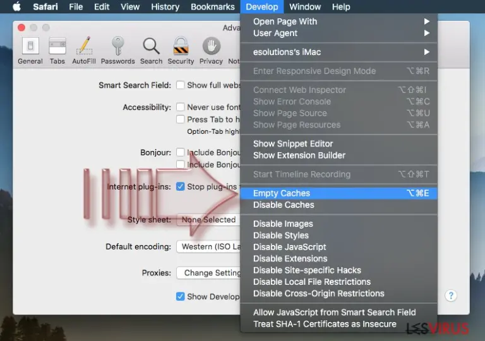Viewport: 485px width, 341px height.
Task: Click Change Settings proxies button
Action: pyautogui.click(x=208, y=273)
